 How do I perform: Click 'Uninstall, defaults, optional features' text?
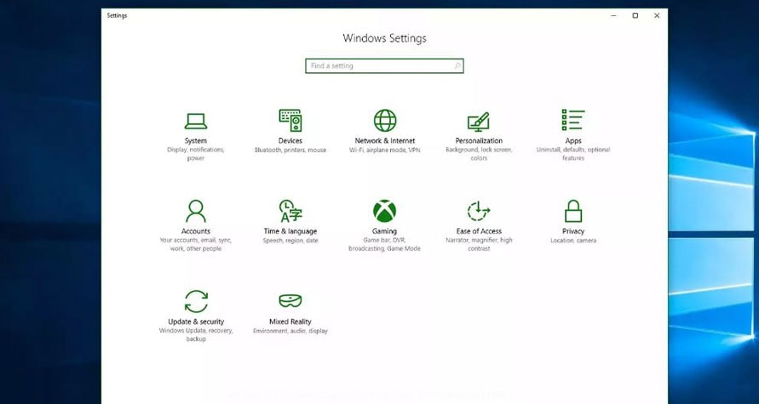573,154
